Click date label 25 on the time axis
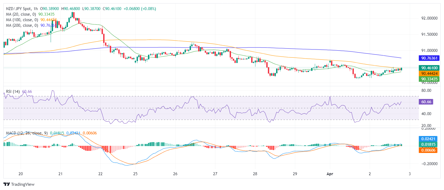The height and width of the screenshot is (190, 444). pyautogui.click(x=135, y=174)
